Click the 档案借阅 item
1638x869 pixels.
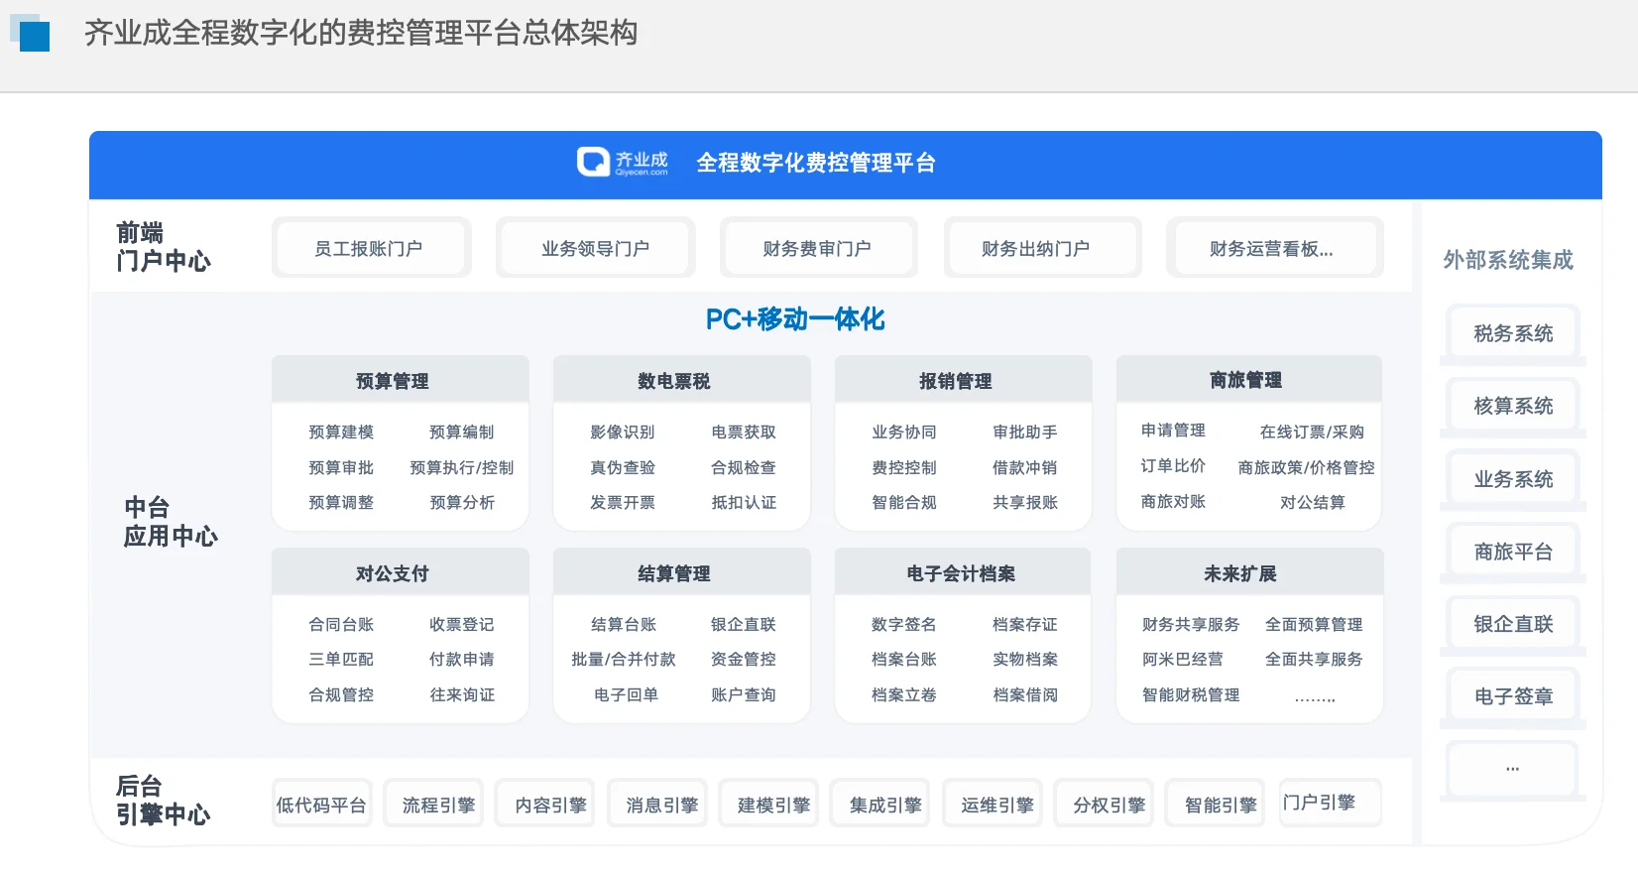click(x=1025, y=694)
